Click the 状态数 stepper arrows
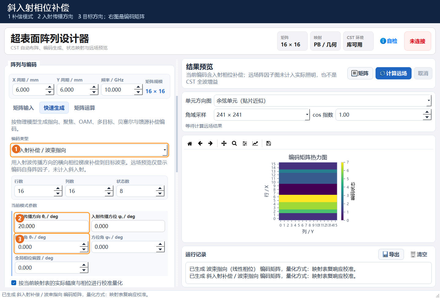The height and width of the screenshot is (298, 440). tap(160, 191)
